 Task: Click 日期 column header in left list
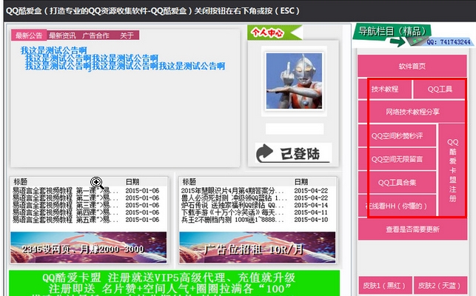click(133, 182)
